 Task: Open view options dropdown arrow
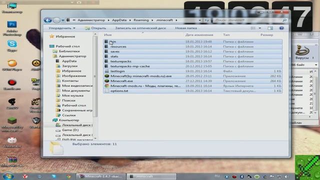[260, 28]
